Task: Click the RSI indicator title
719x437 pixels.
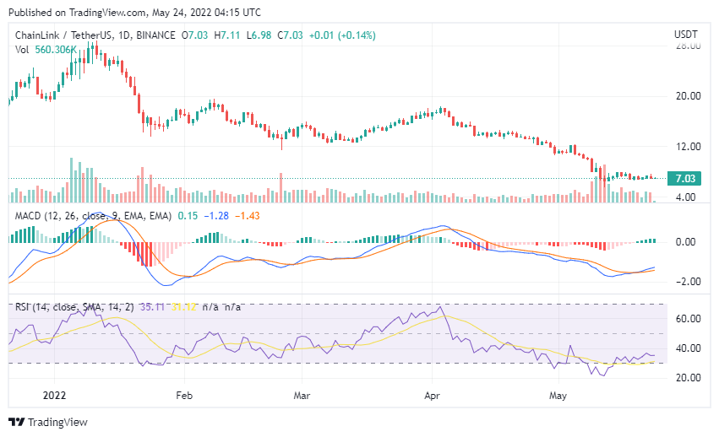Action: coord(74,307)
